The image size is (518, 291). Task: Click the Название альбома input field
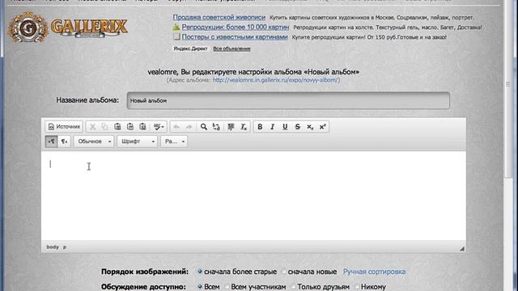coord(288,100)
